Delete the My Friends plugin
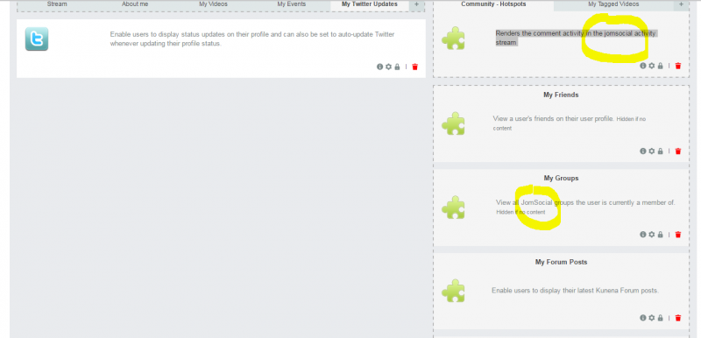The image size is (701, 338). point(678,151)
